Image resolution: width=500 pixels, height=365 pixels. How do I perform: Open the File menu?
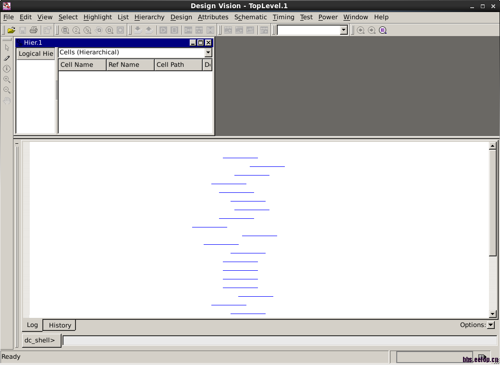[8, 17]
